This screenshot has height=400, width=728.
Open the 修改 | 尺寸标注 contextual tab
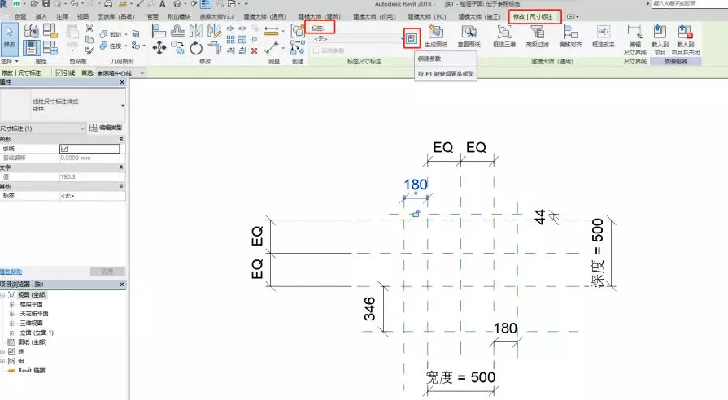coord(533,17)
